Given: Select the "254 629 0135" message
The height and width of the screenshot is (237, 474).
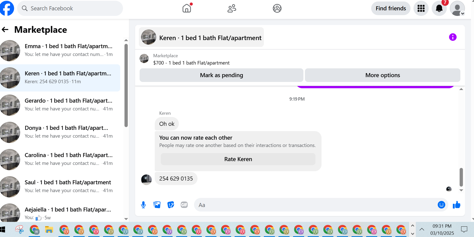Looking at the screenshot, I should coord(176,179).
